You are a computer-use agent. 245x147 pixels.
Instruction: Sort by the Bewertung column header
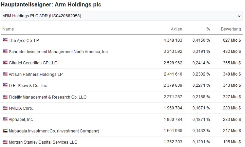click(231, 29)
